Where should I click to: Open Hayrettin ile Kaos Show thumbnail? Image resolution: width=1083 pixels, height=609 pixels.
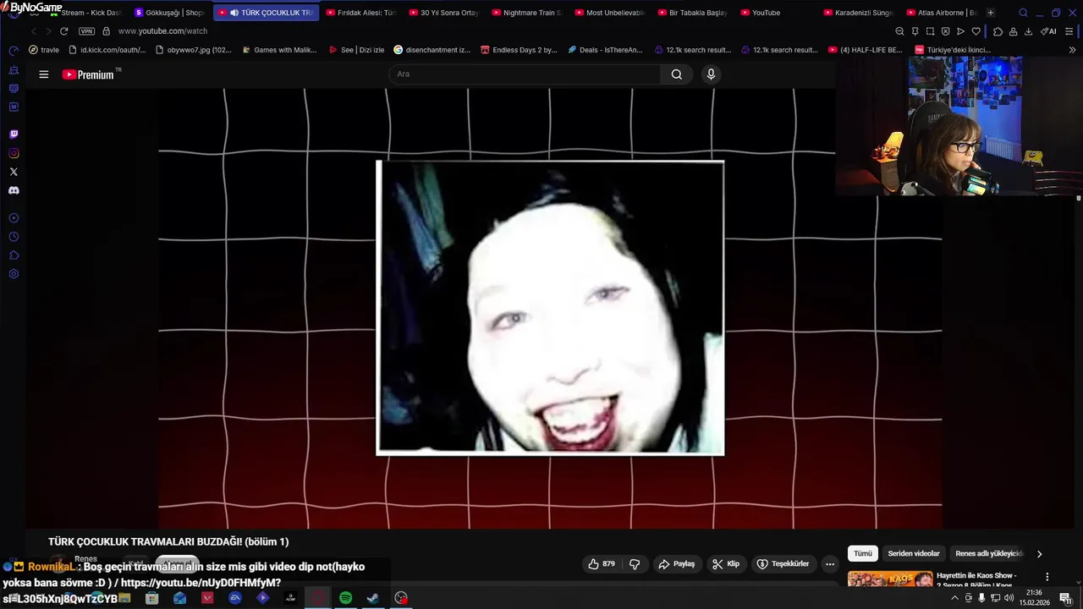point(890,580)
